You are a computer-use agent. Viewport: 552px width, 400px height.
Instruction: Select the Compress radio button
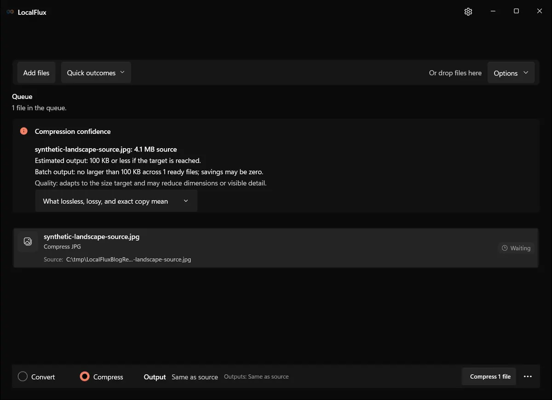click(84, 377)
